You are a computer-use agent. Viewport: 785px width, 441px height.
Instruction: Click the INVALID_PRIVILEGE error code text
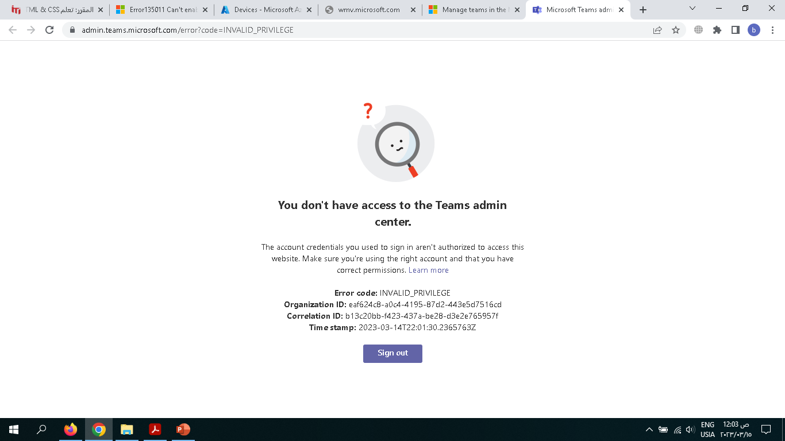415,293
